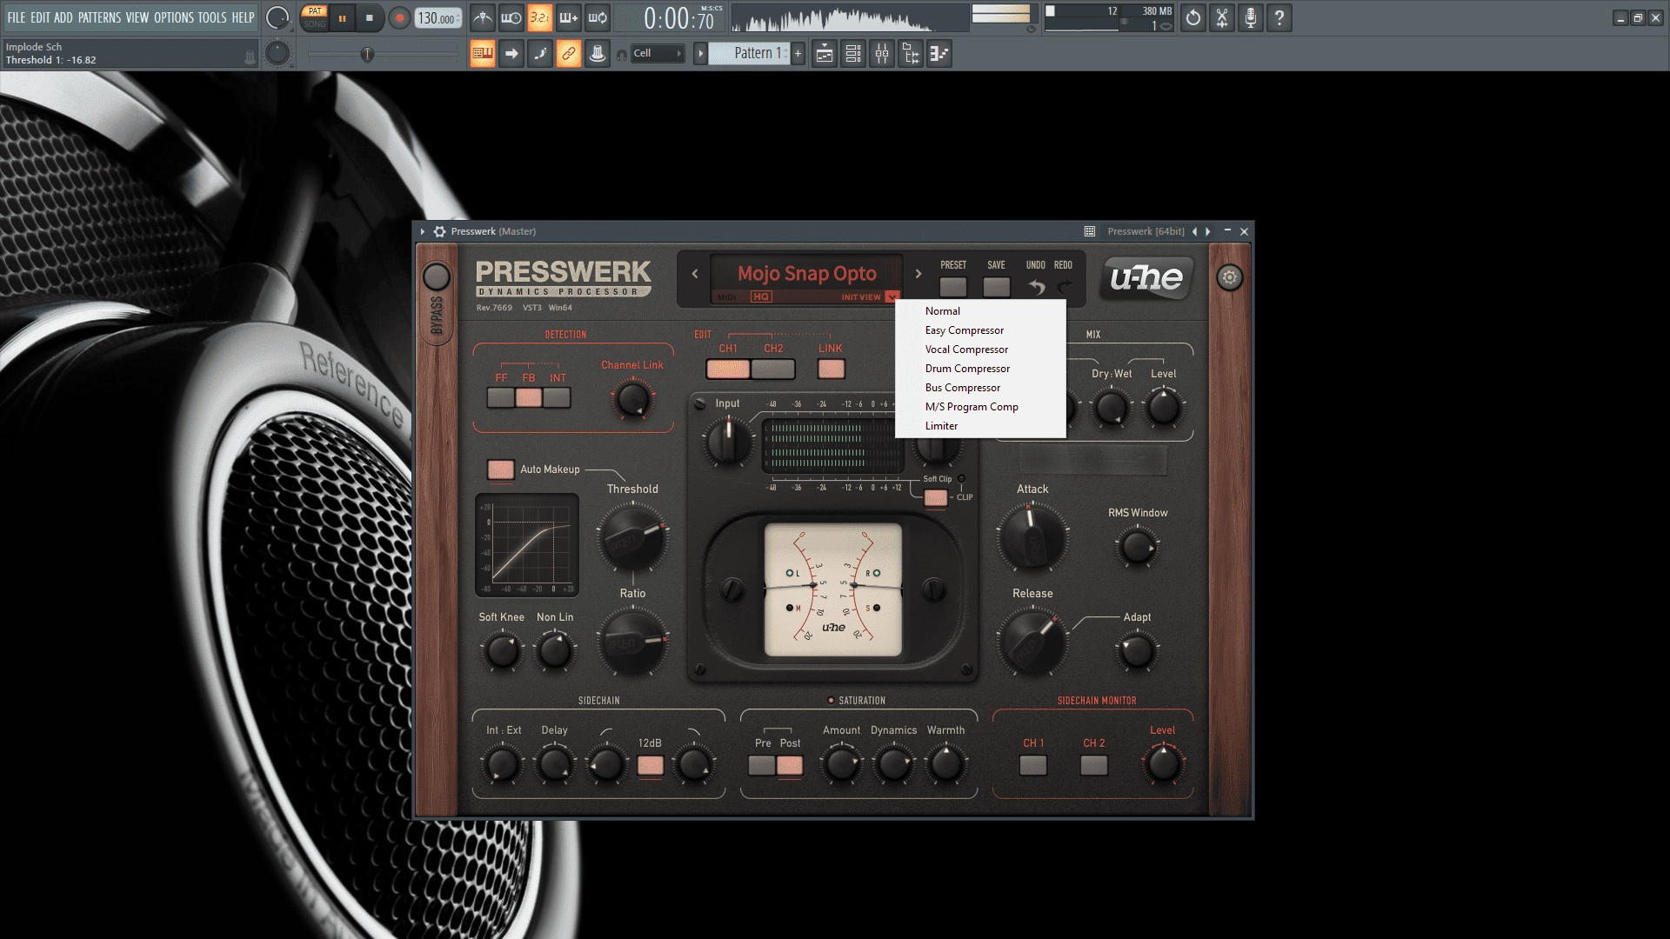Enable wait for input to start playing
This screenshot has width=1670, height=939.
point(511,17)
